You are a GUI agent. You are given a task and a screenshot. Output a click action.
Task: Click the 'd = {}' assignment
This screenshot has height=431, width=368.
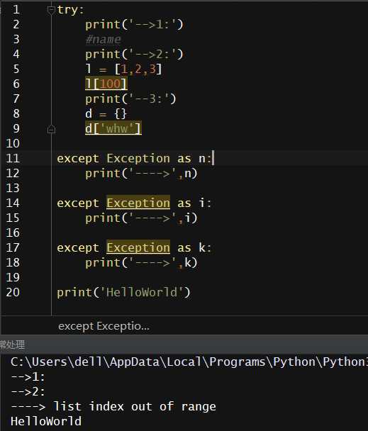click(x=106, y=113)
